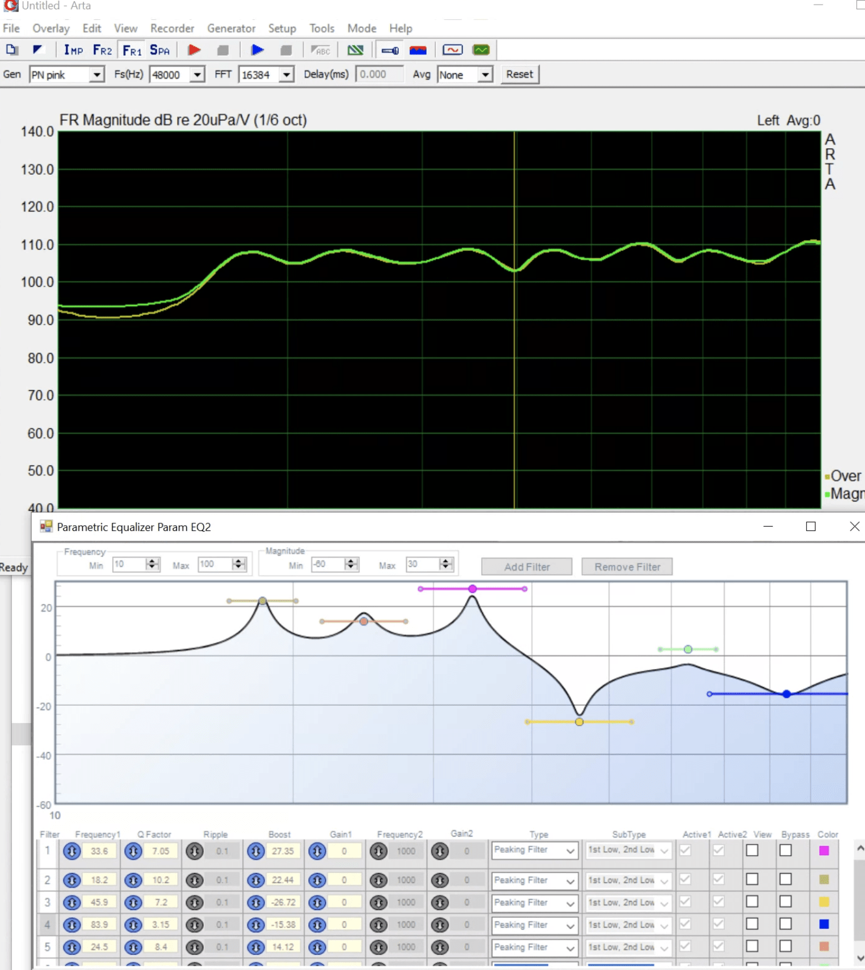Click the blue color swatch for filter 4

click(824, 924)
